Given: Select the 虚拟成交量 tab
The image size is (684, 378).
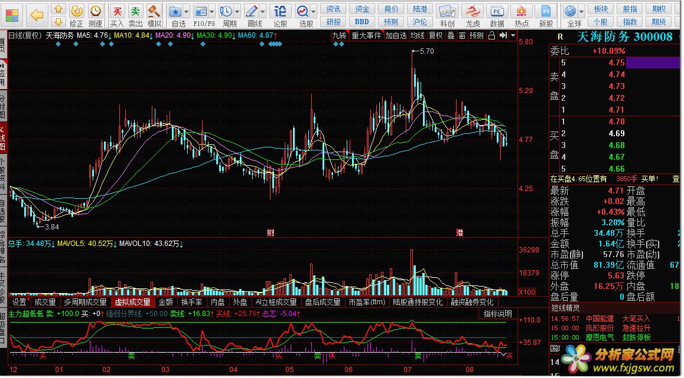Looking at the screenshot, I should coord(133,302).
